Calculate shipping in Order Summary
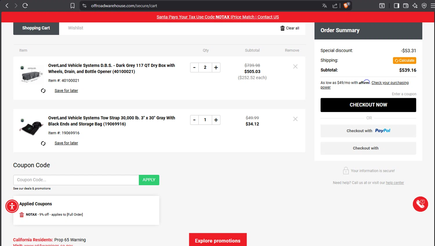The image size is (435, 246). pos(405,60)
